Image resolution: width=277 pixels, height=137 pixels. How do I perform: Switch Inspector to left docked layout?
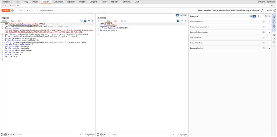tap(251, 16)
